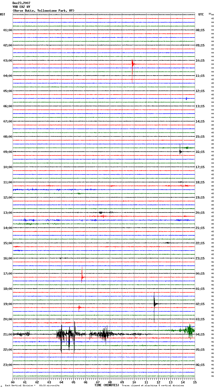
Task: Click the blue tick on the 05:30 trace
Action: (186, 98)
